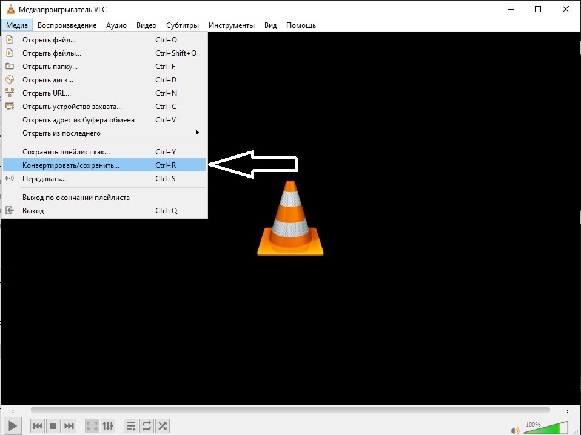Viewport: 581px width, 435px height.
Task: Choose Открыть файлы... menu entry
Action: coord(104,53)
